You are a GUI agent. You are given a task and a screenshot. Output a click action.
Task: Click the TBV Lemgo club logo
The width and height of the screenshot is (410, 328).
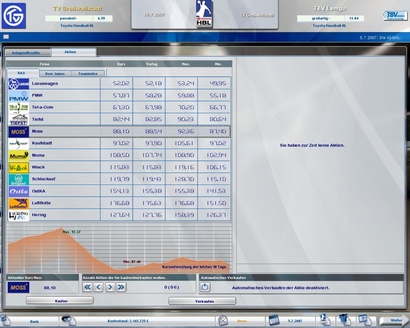(395, 16)
